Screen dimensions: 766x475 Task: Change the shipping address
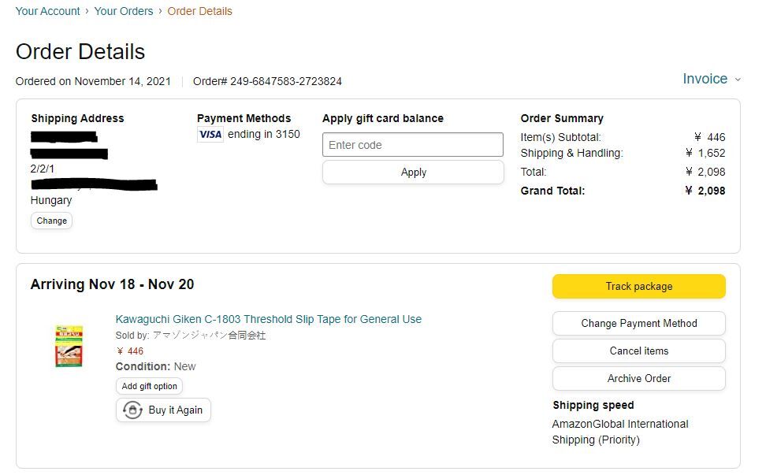pos(52,221)
